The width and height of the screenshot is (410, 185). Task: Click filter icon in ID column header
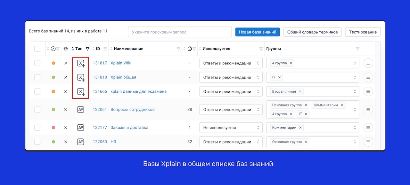[105, 49]
